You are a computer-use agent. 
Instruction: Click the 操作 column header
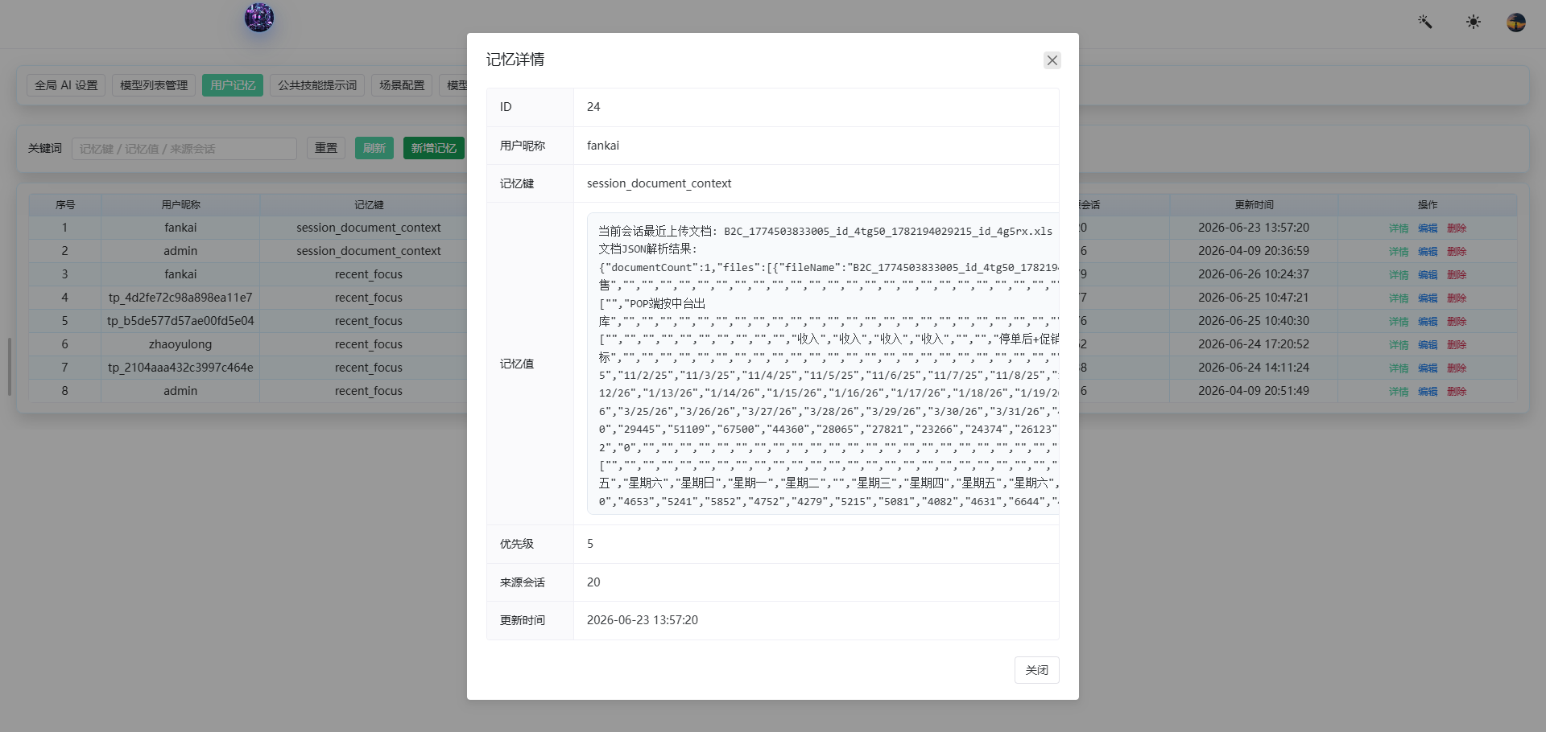[x=1428, y=205]
